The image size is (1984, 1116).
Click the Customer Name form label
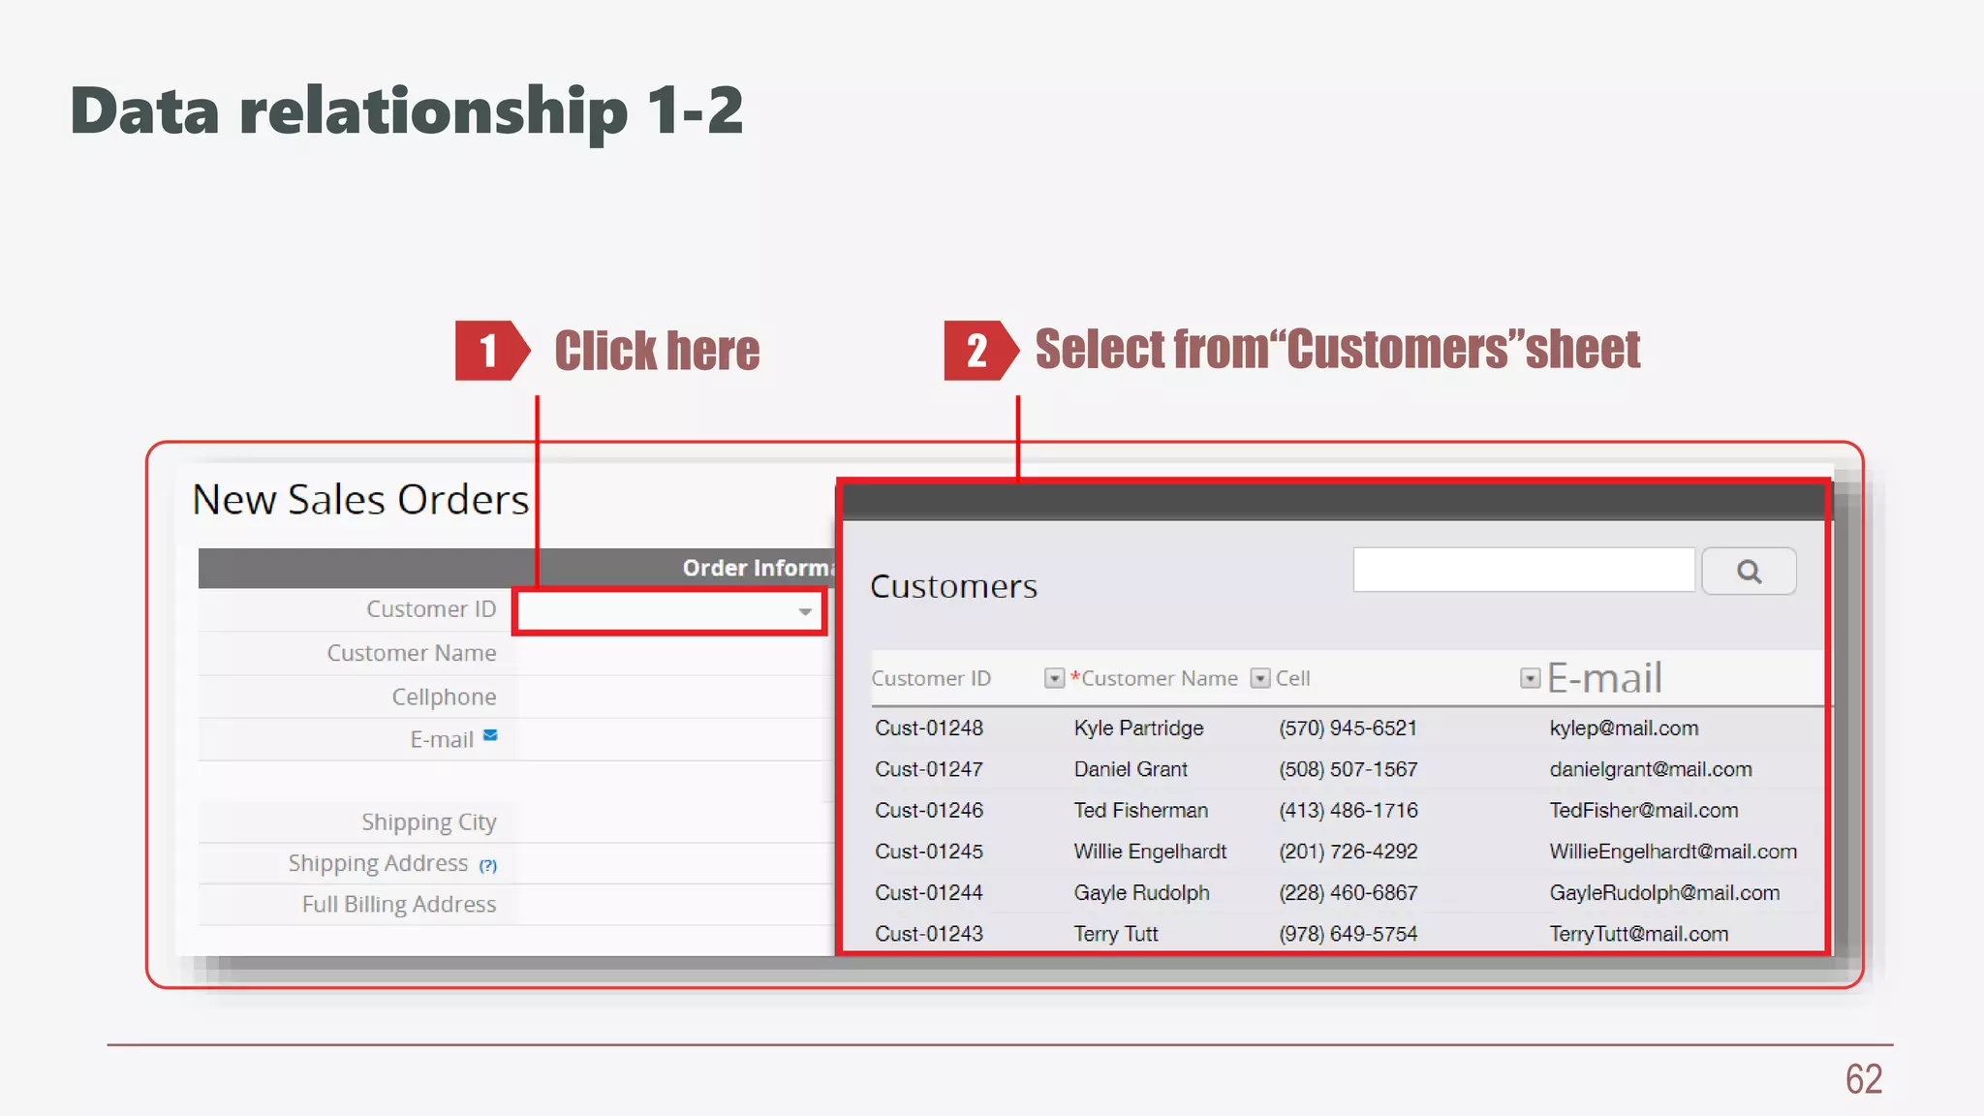[412, 653]
